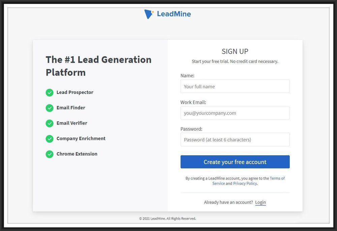Open the Terms of Service link
337x231 pixels.
coord(277,178)
